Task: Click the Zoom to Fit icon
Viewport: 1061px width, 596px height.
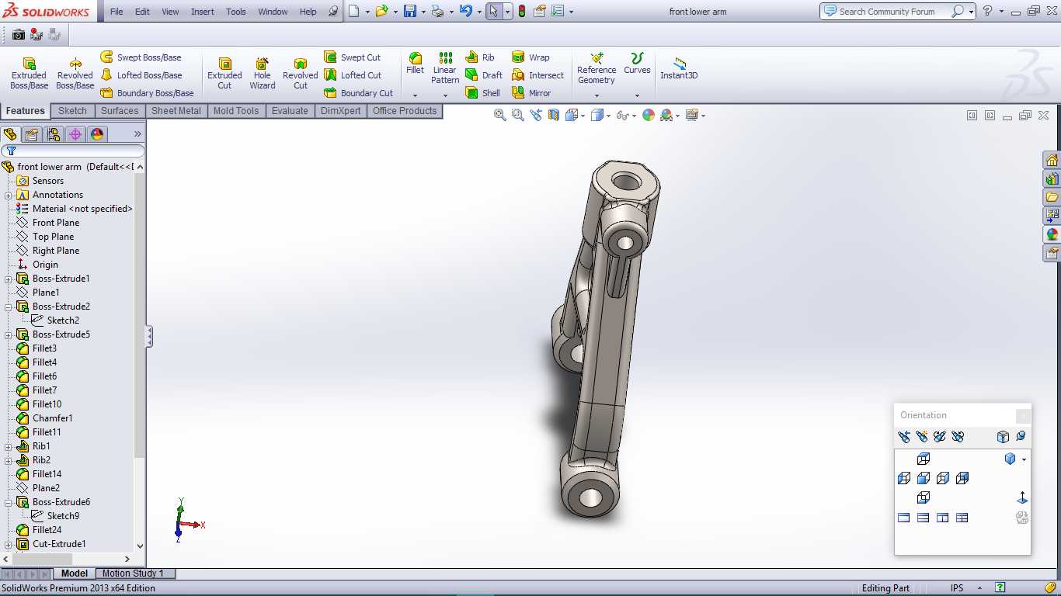Action: pos(500,115)
